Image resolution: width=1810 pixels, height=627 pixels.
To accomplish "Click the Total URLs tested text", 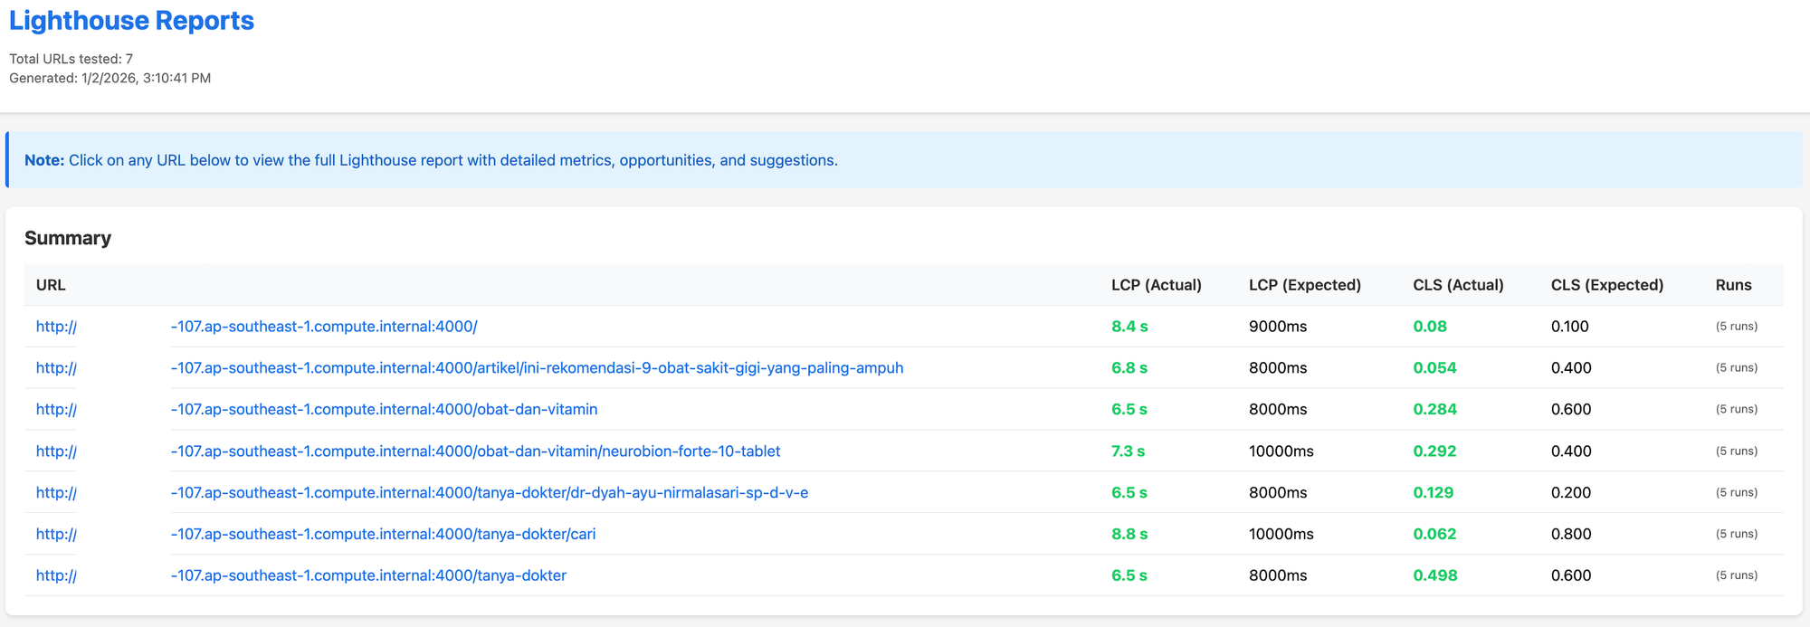I will click(71, 59).
